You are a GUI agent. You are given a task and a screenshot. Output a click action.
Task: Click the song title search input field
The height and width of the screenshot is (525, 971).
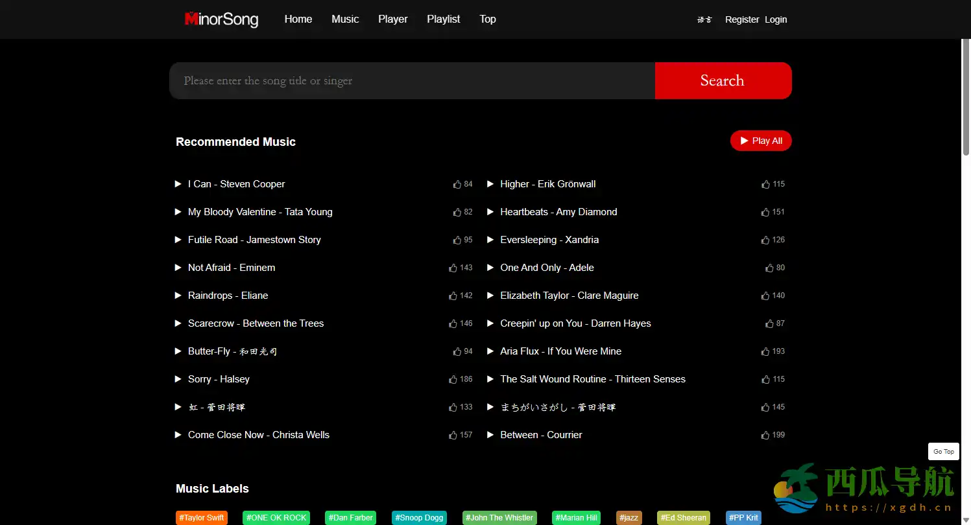coord(412,81)
